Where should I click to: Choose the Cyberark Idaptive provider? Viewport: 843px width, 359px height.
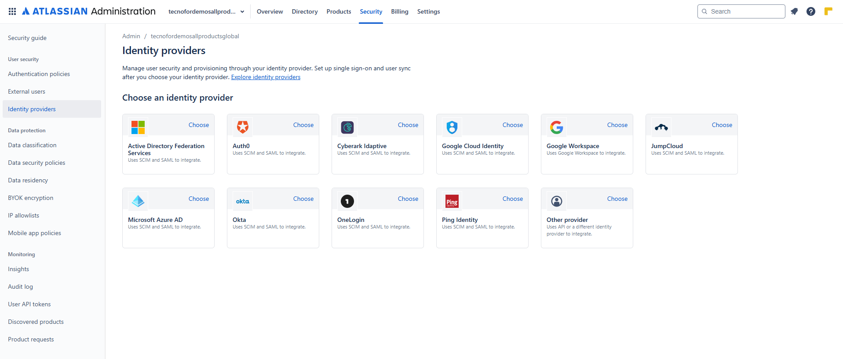408,125
